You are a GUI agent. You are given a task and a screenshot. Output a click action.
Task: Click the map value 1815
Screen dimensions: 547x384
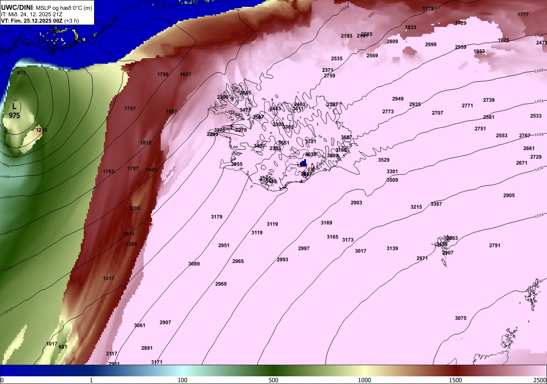146,143
